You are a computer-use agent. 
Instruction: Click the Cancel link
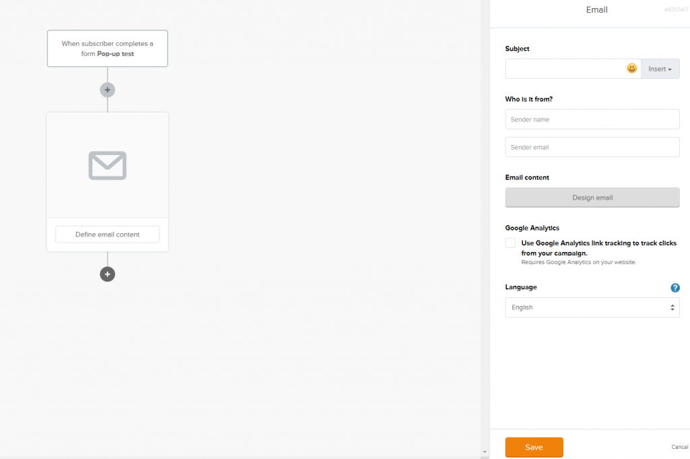(679, 447)
